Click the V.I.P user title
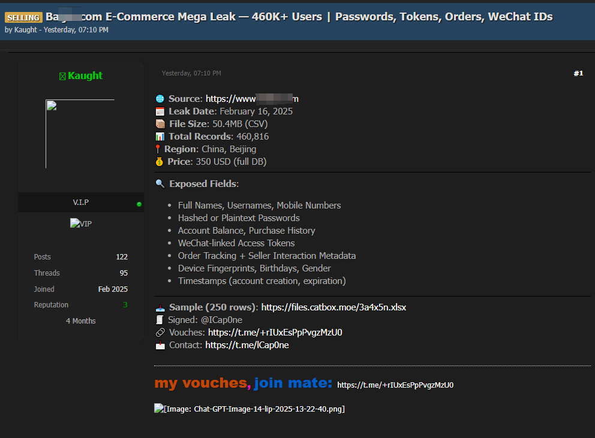 [x=81, y=202]
